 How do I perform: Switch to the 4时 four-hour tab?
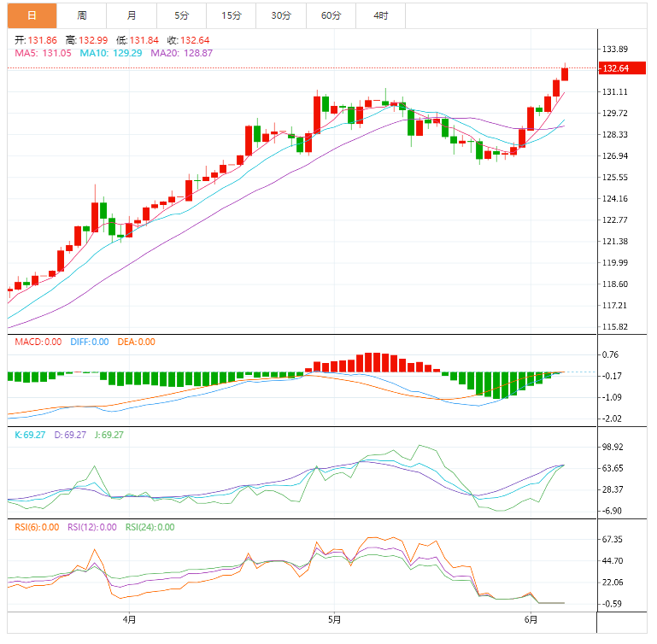[380, 15]
